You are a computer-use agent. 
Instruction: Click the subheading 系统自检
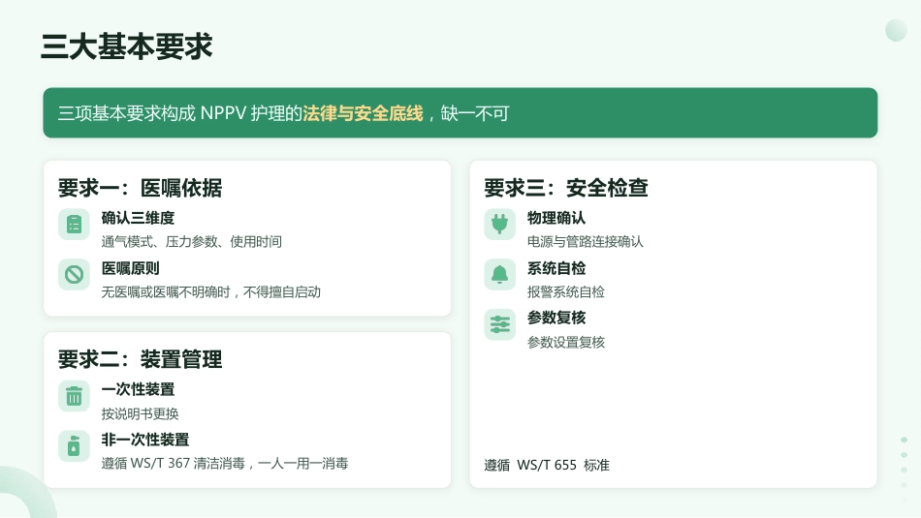(x=556, y=268)
